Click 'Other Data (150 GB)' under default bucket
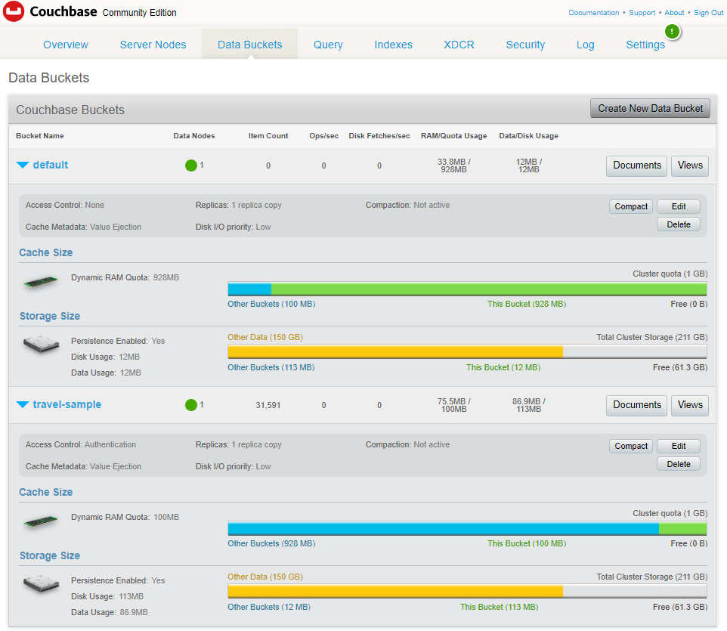This screenshot has width=727, height=631. (x=265, y=338)
